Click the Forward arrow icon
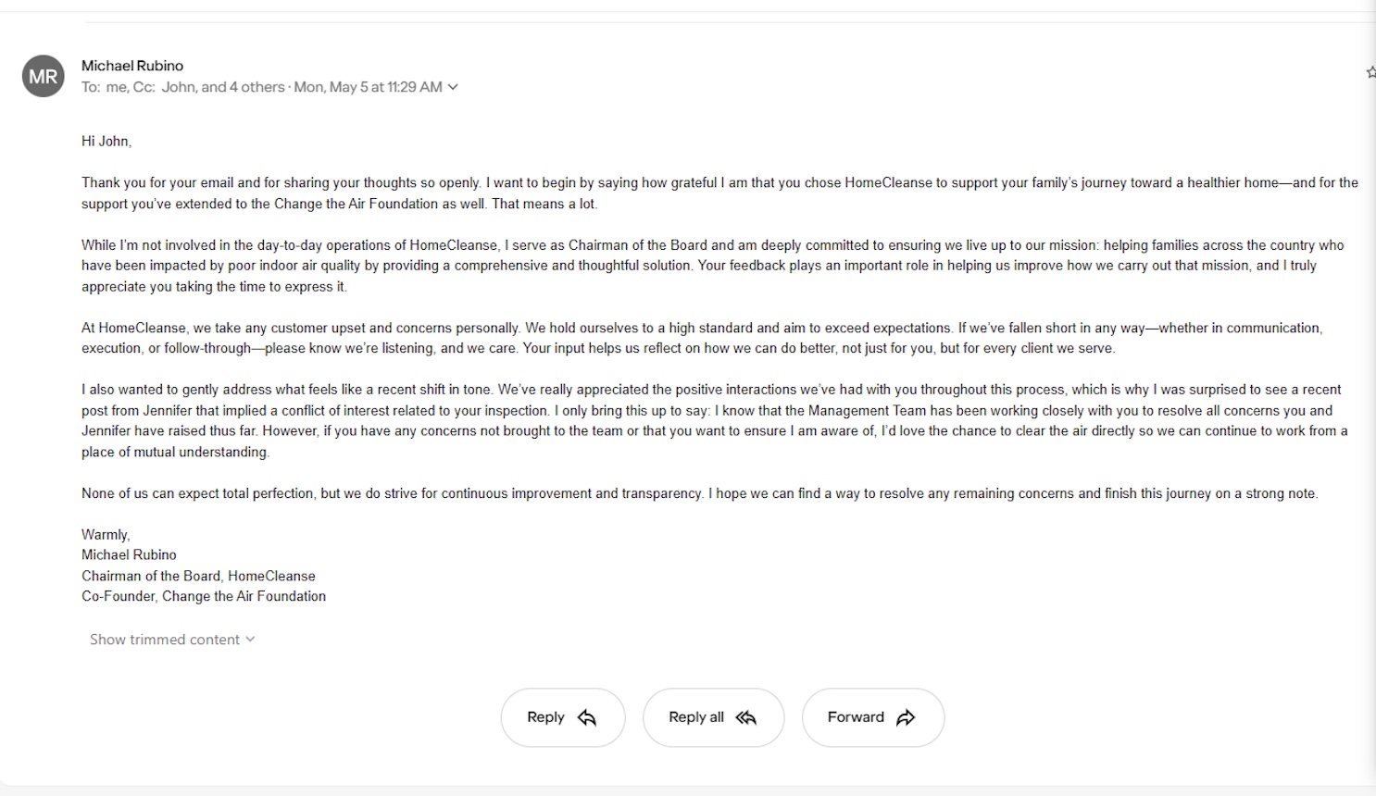The height and width of the screenshot is (796, 1376). [x=906, y=717]
